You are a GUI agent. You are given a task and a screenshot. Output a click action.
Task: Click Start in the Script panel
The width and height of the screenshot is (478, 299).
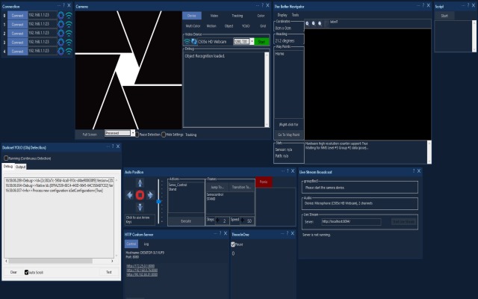444,16
